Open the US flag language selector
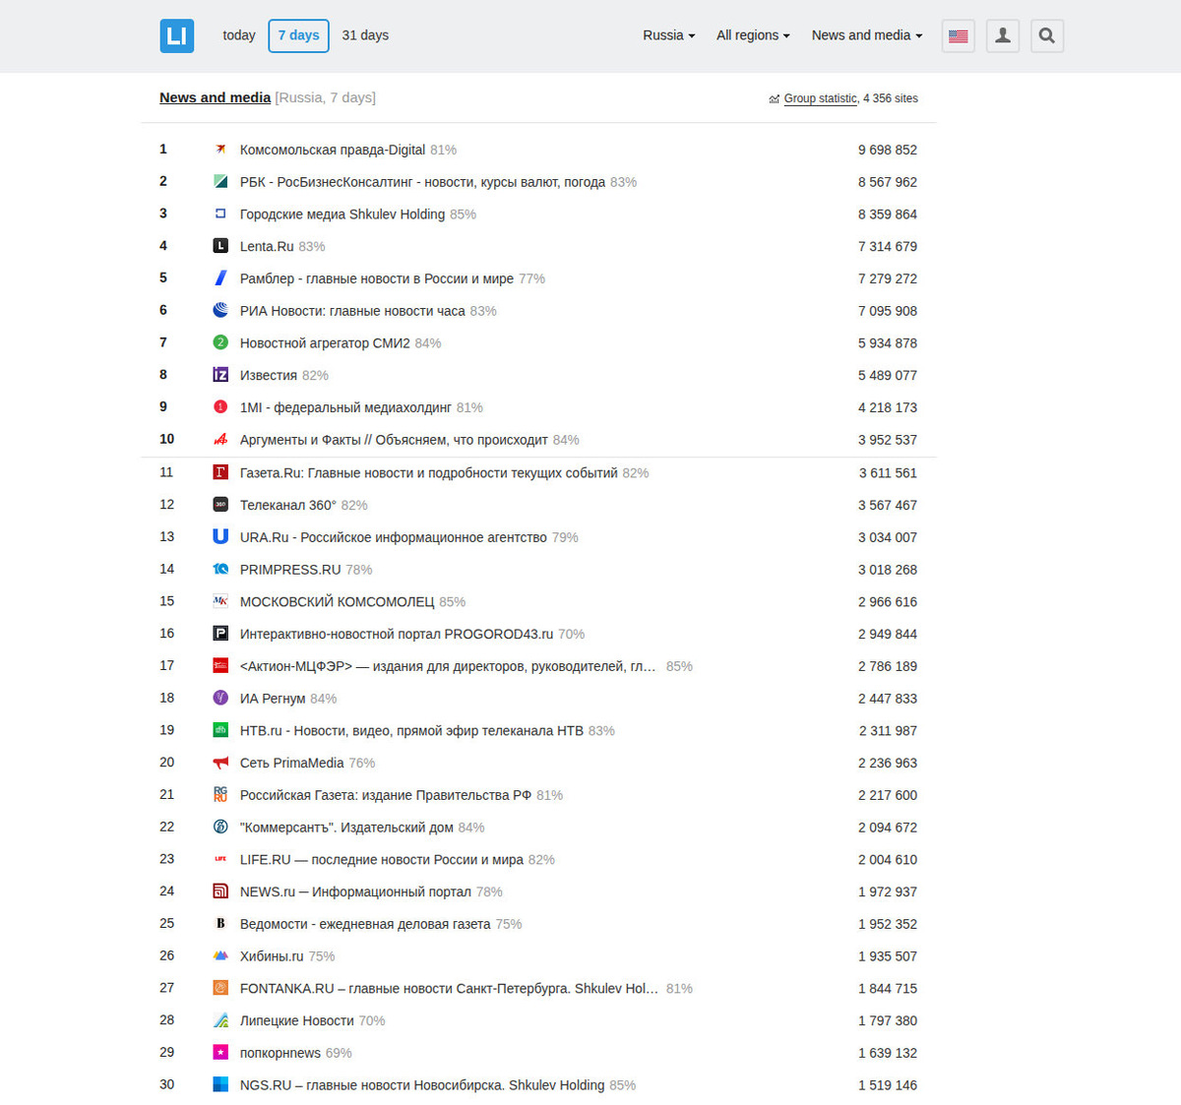Viewport: 1181px width, 1105px height. coord(958,35)
